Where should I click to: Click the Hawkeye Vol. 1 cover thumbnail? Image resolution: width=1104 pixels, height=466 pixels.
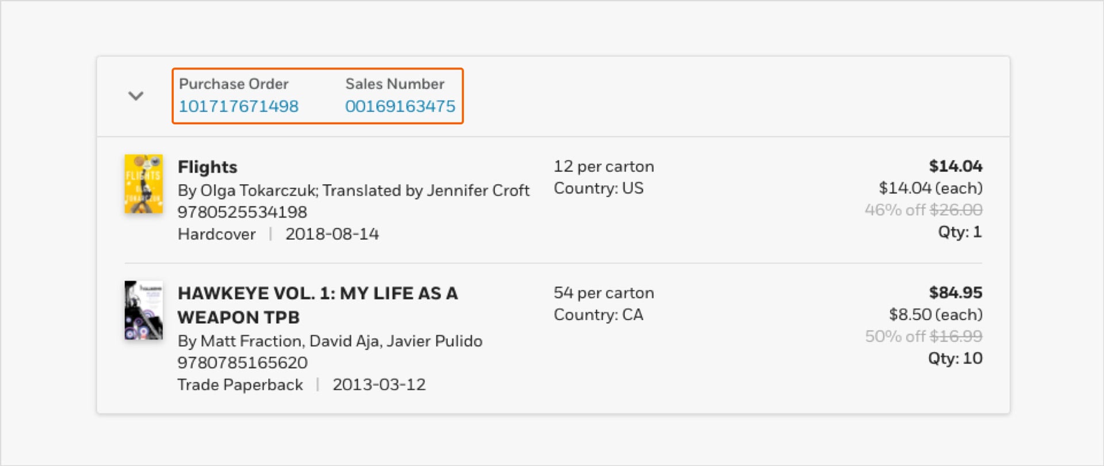144,310
